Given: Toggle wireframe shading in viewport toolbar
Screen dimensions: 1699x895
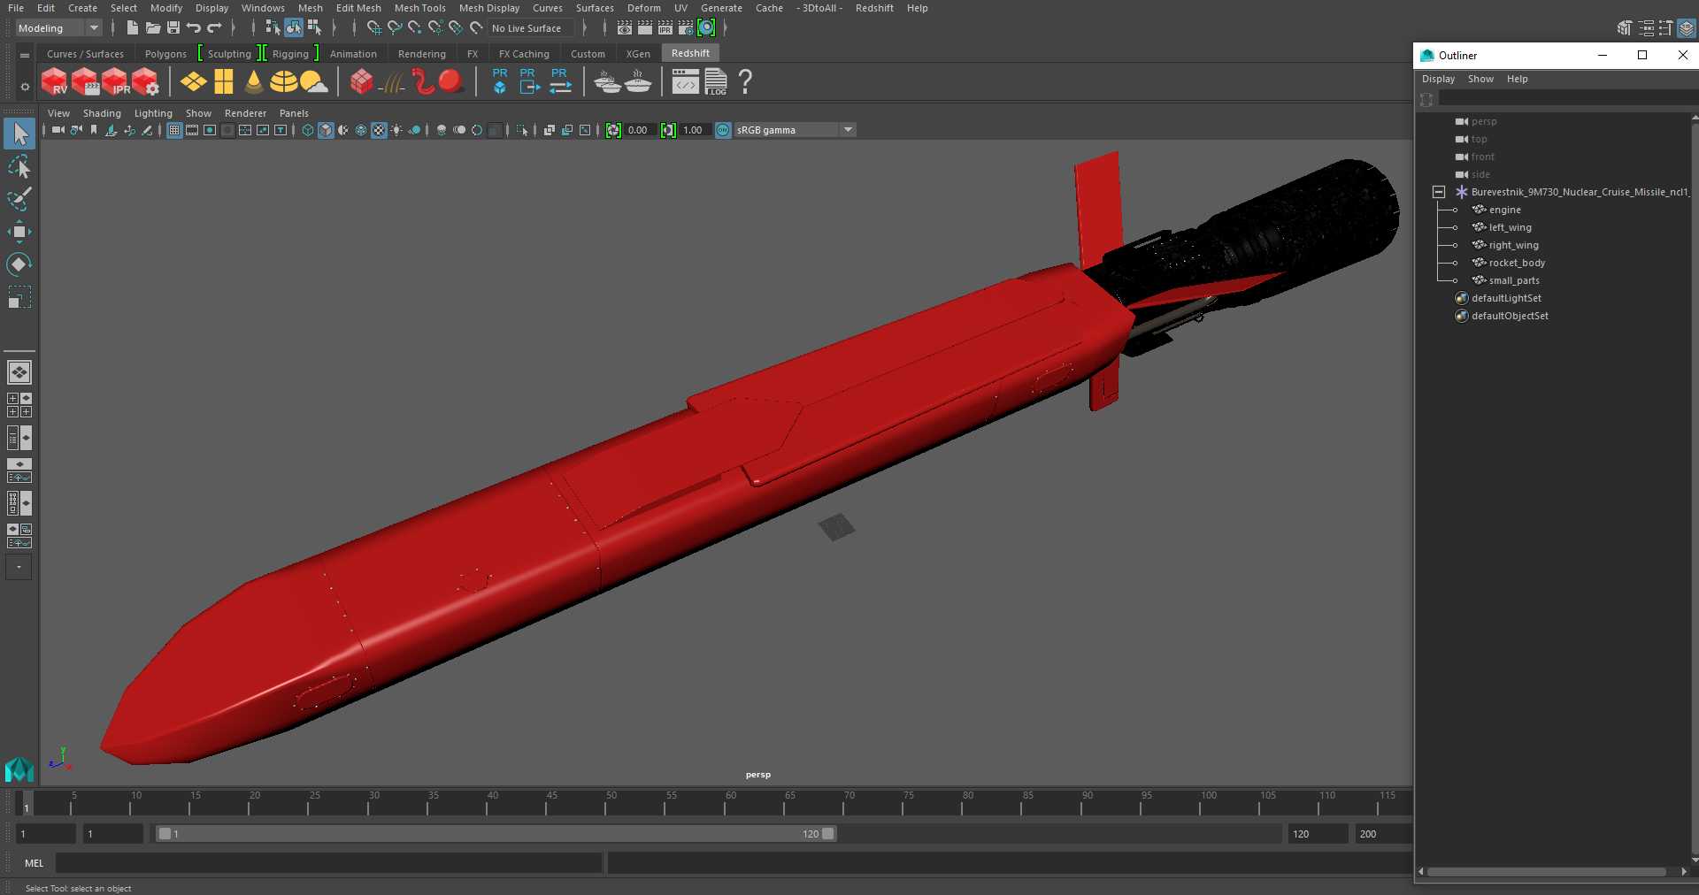Looking at the screenshot, I should click(308, 130).
